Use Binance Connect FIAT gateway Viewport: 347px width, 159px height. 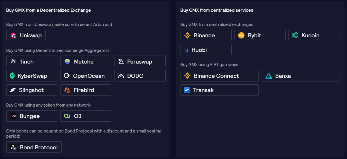pyautogui.click(x=219, y=76)
